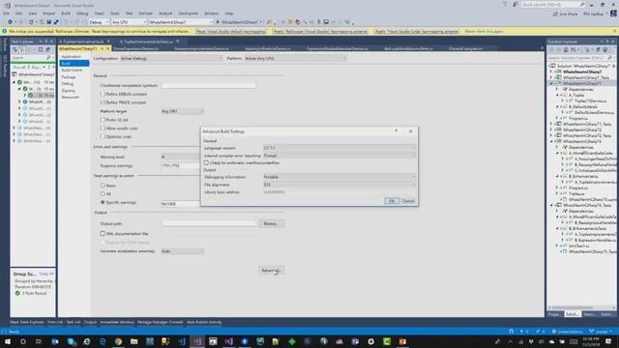Click the Conditional compilation symbols field
The width and height of the screenshot is (619, 348).
point(209,85)
